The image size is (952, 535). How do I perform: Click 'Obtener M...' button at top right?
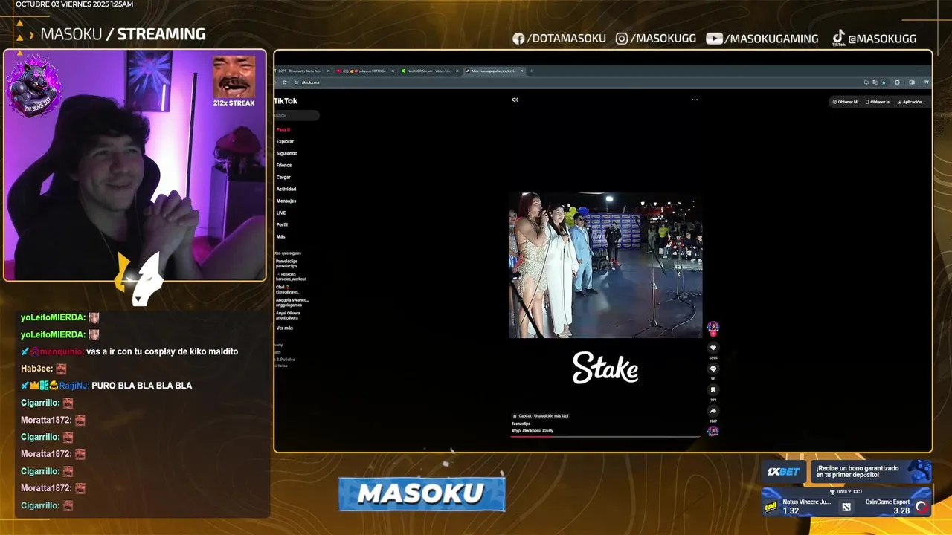[x=846, y=102]
